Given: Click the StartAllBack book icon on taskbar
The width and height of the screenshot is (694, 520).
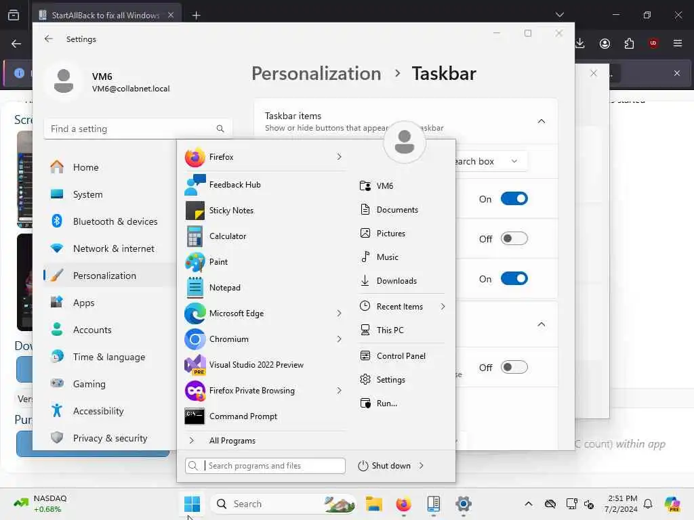Looking at the screenshot, I should [x=434, y=504].
